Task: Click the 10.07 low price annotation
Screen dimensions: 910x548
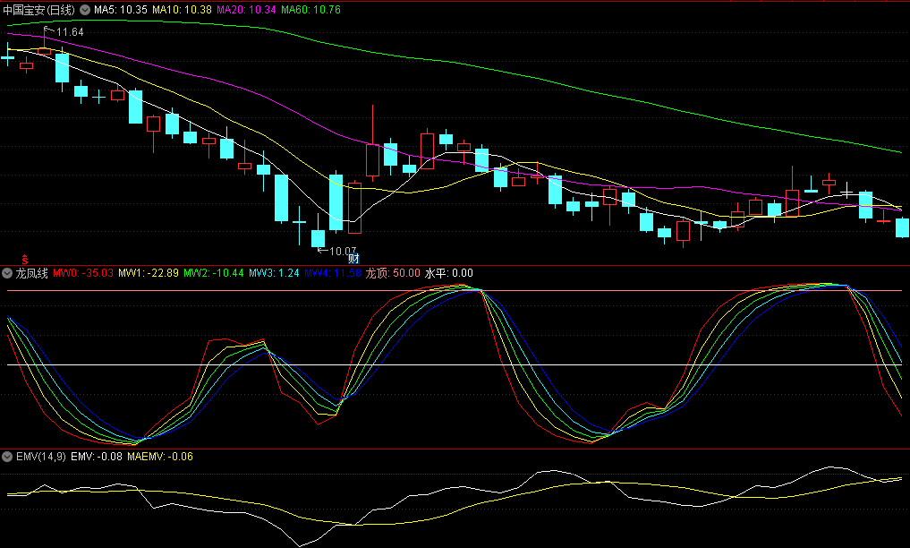Action: (x=343, y=252)
